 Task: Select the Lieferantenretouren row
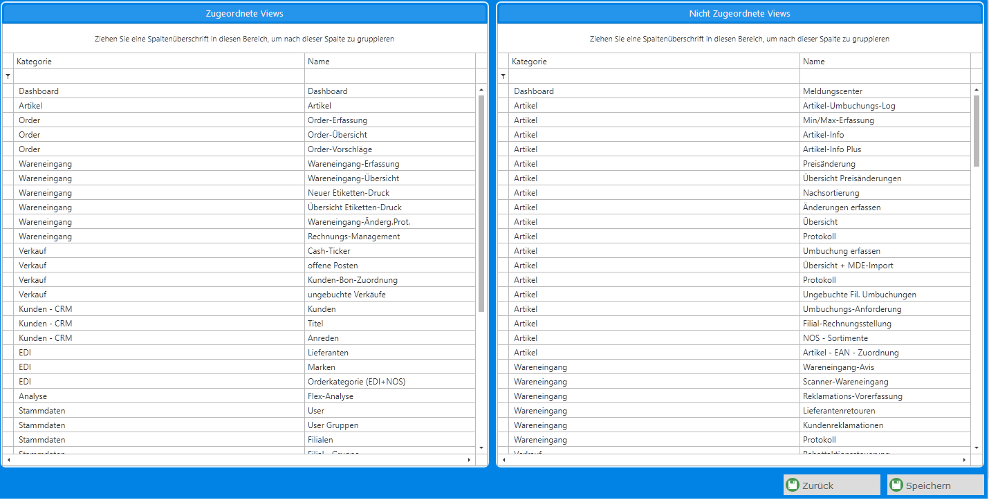point(734,411)
